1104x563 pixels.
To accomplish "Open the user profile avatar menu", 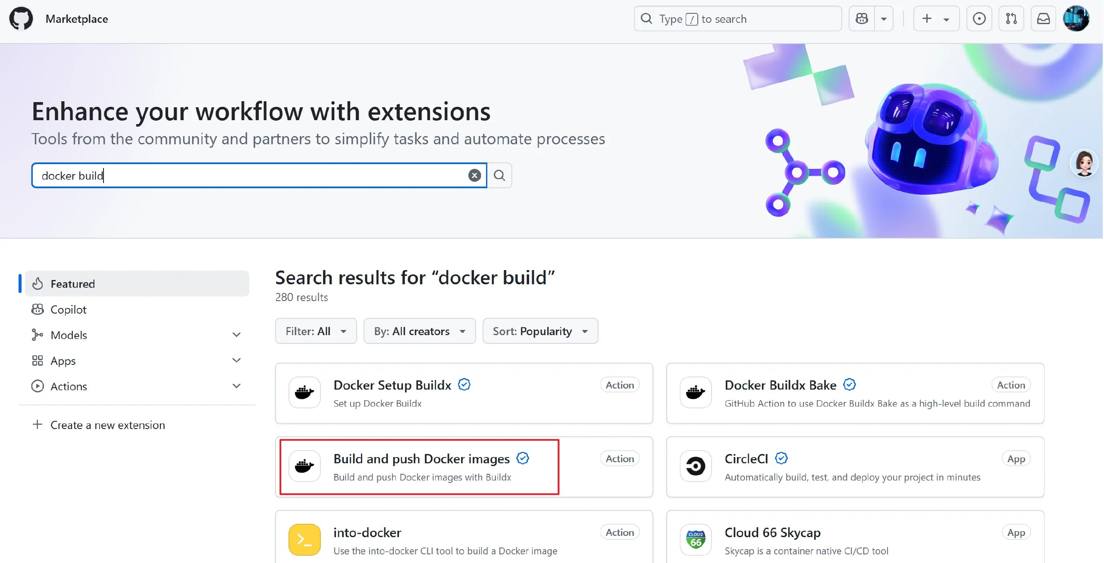I will tap(1076, 19).
